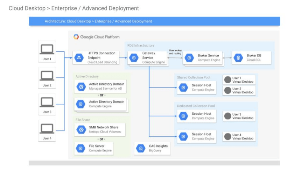This screenshot has width=301, height=181.
Task: Select the Broker Service label
Action: 208,55
